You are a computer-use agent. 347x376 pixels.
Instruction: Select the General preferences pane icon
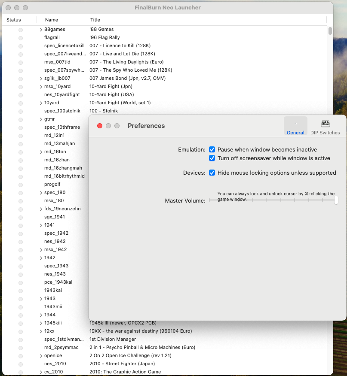pos(295,127)
